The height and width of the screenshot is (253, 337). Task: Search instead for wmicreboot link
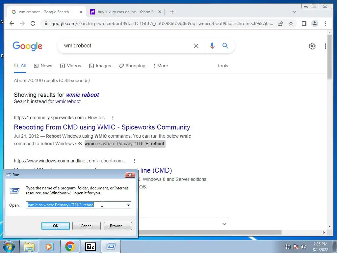(x=68, y=101)
